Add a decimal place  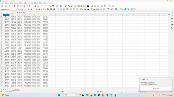click(x=94, y=9)
